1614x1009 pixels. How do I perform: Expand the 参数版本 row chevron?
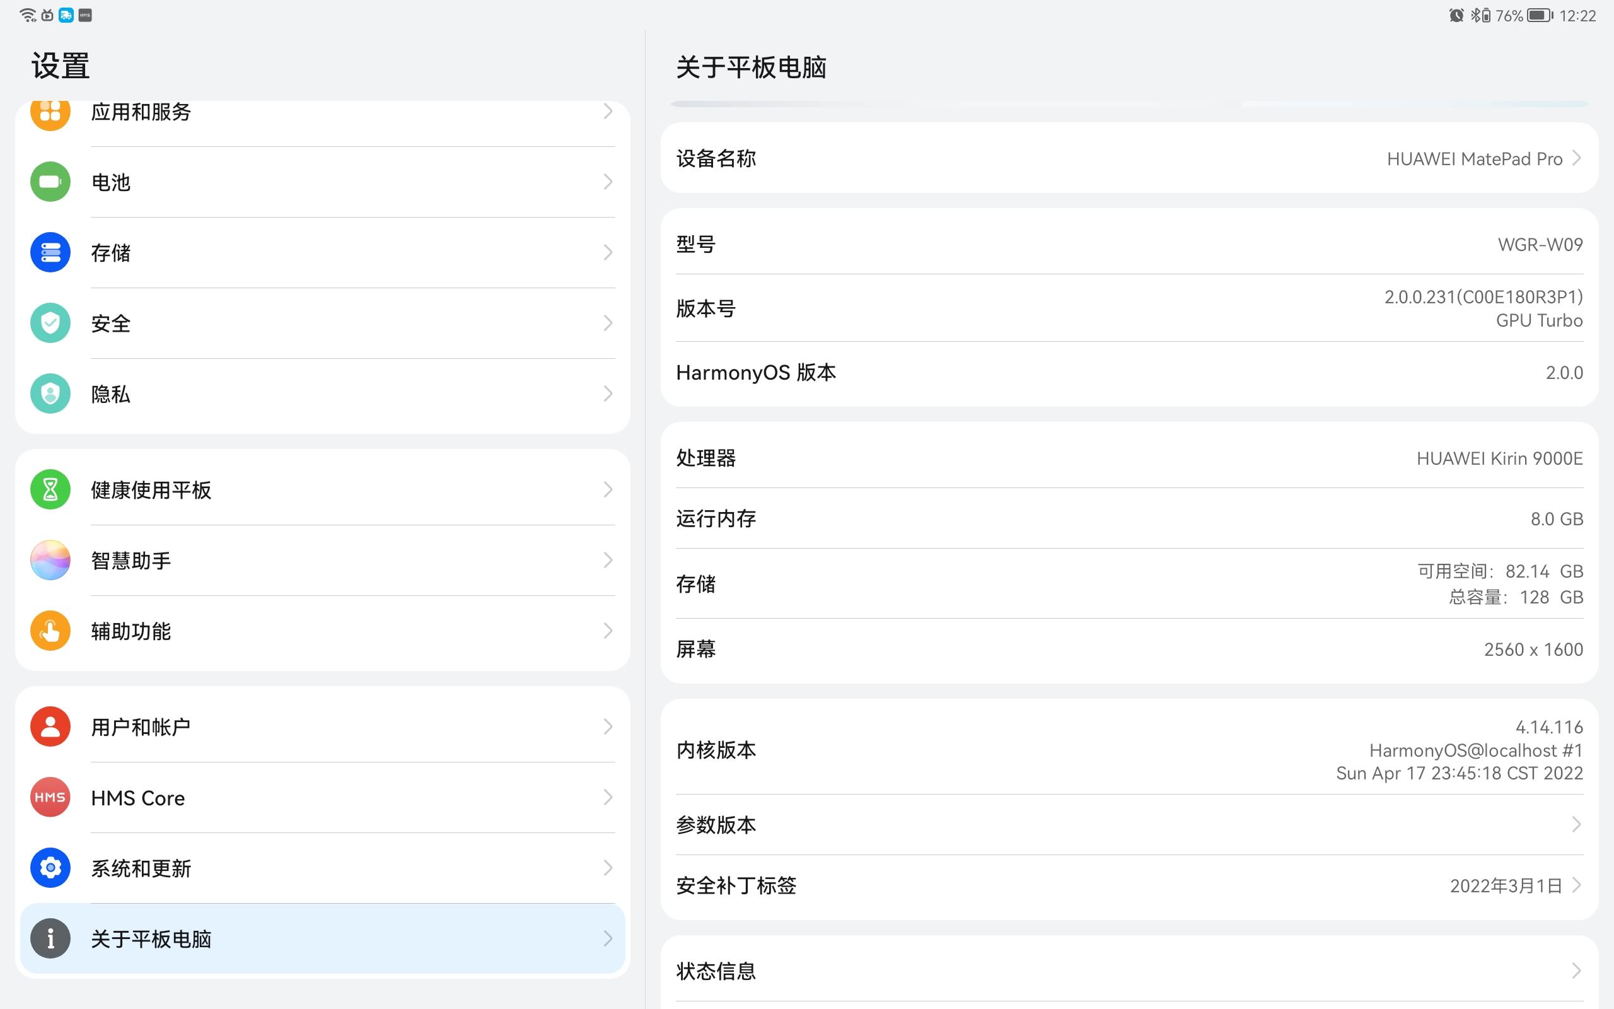point(1577,825)
